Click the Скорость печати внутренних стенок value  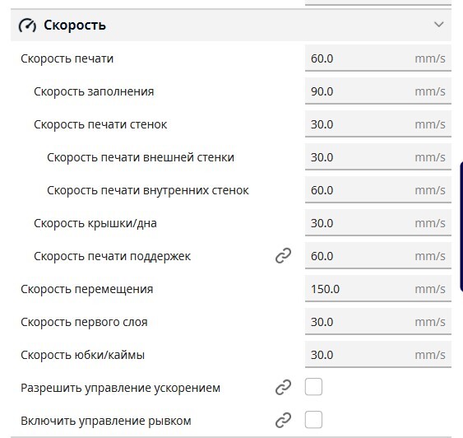pyautogui.click(x=378, y=190)
